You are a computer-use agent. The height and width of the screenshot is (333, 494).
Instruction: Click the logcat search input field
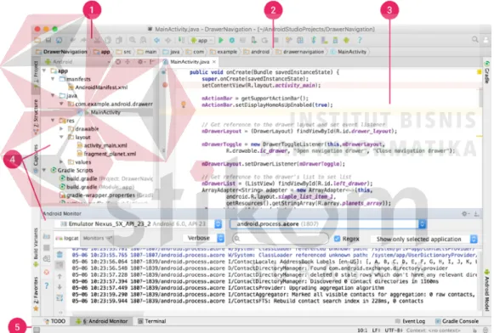280,239
